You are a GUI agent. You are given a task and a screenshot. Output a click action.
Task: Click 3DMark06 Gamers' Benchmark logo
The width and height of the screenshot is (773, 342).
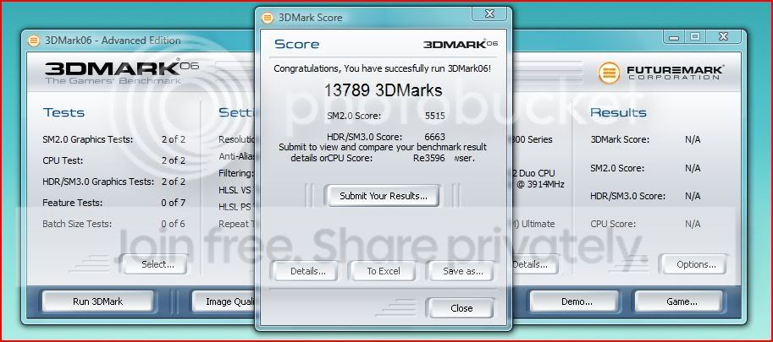tap(121, 73)
